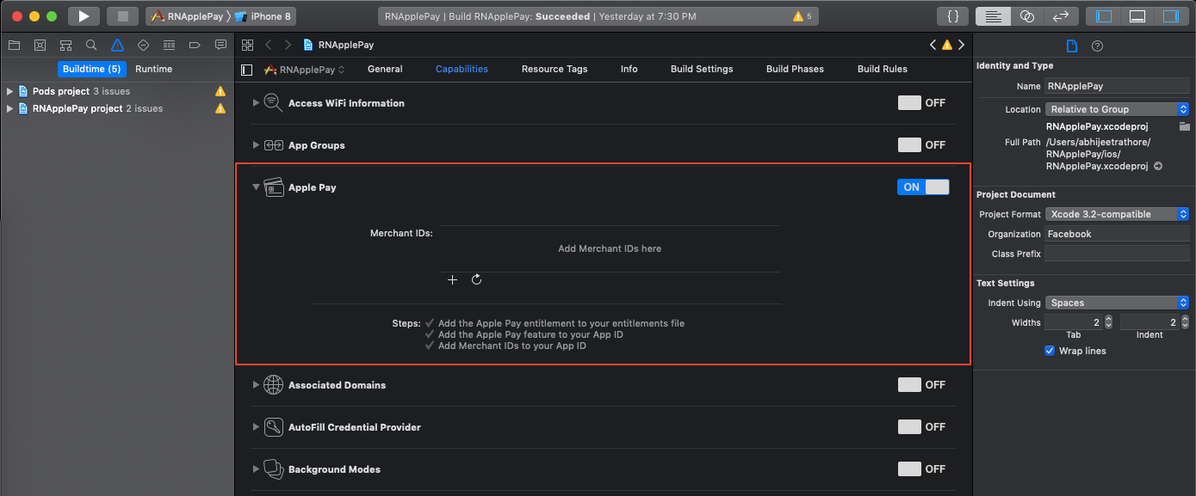
Task: Open the Build Phases tab
Action: coord(795,69)
